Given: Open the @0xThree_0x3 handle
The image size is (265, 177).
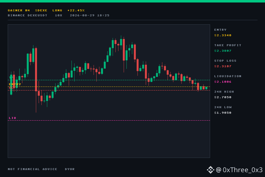Looking at the screenshot, I should point(239,170).
